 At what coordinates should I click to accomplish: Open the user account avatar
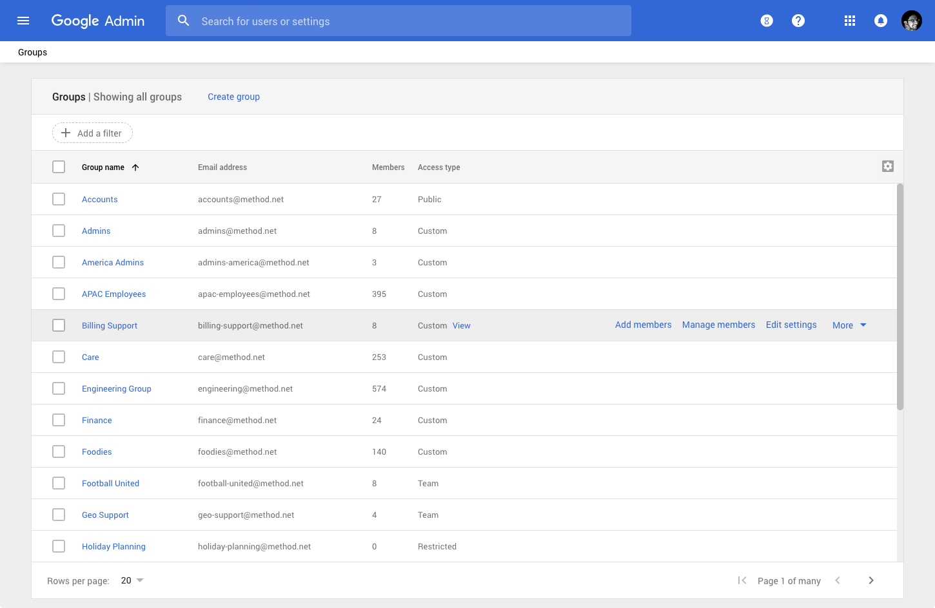(911, 21)
